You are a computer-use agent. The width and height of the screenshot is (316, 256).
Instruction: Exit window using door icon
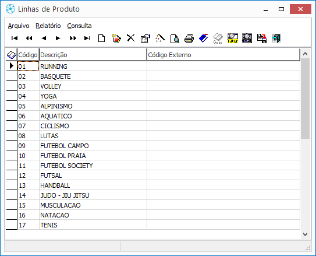point(276,38)
